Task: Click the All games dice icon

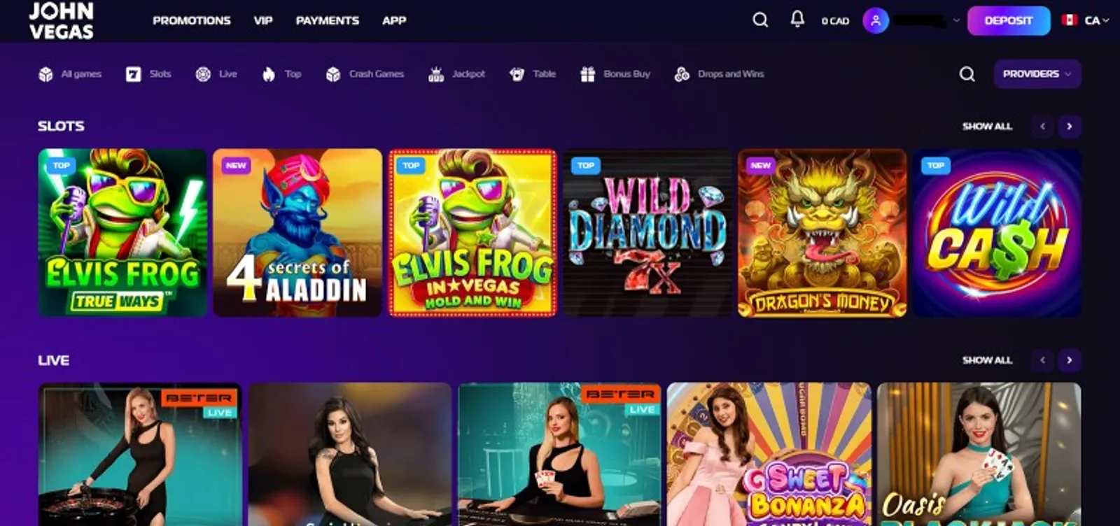Action: [45, 74]
